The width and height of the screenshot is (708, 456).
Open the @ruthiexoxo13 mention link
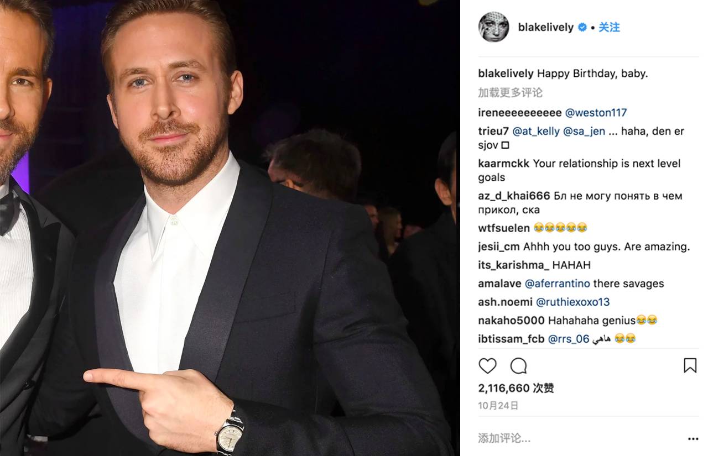572,302
